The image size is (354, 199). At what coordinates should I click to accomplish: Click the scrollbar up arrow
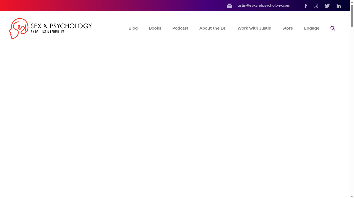click(x=352, y=2)
